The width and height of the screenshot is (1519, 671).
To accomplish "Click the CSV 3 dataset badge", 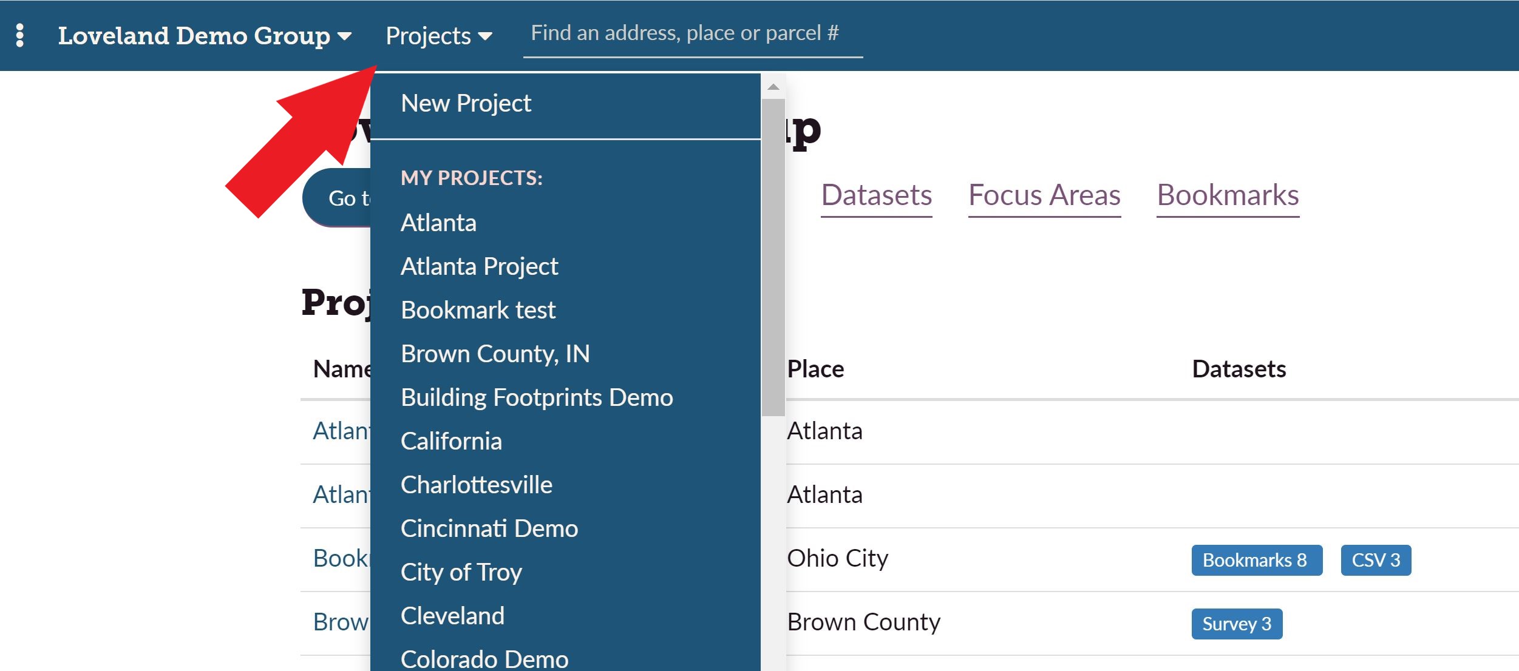I will (1376, 560).
